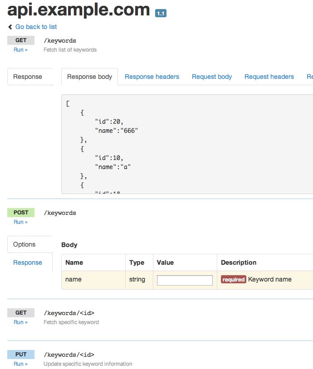The image size is (313, 369).
Task: Click inside the JSON response body area
Action: (x=187, y=144)
